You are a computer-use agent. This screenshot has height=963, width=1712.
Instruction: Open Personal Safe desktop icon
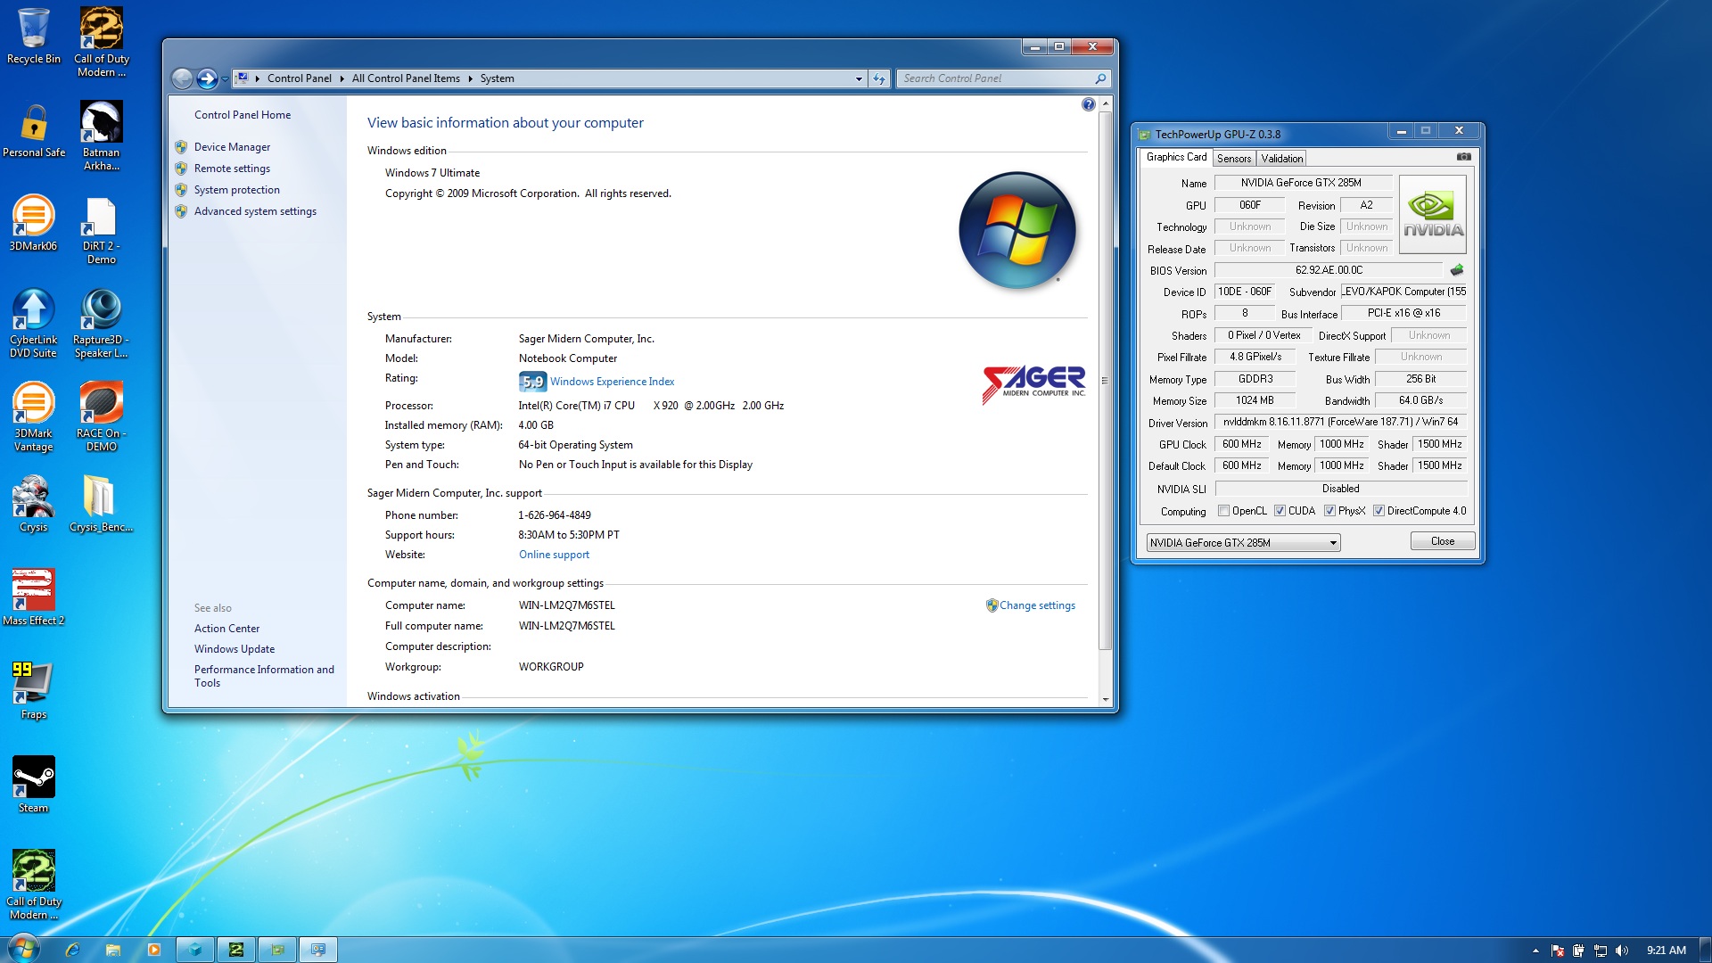(x=34, y=130)
